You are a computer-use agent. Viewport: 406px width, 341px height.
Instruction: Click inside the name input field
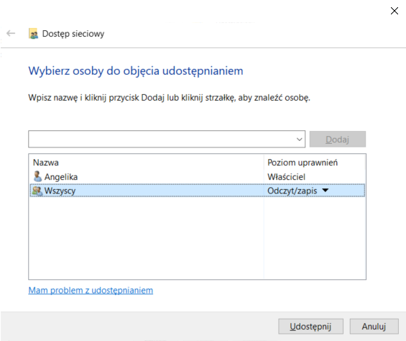(x=162, y=140)
